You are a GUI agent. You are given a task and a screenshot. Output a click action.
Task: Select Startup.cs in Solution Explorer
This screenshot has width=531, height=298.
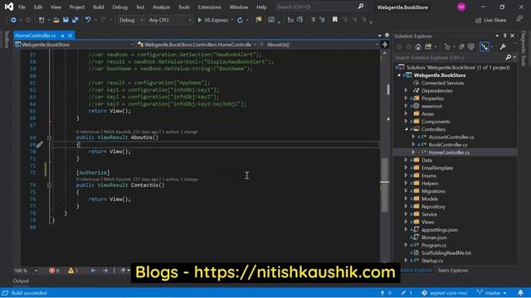tap(431, 261)
